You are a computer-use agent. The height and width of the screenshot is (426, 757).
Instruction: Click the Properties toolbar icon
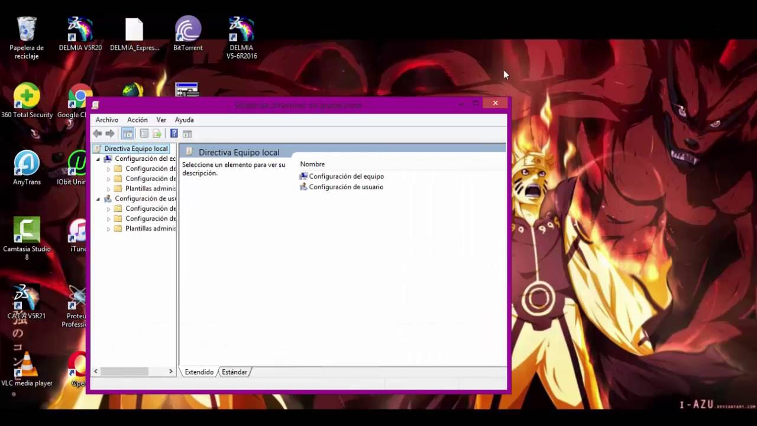pyautogui.click(x=144, y=134)
